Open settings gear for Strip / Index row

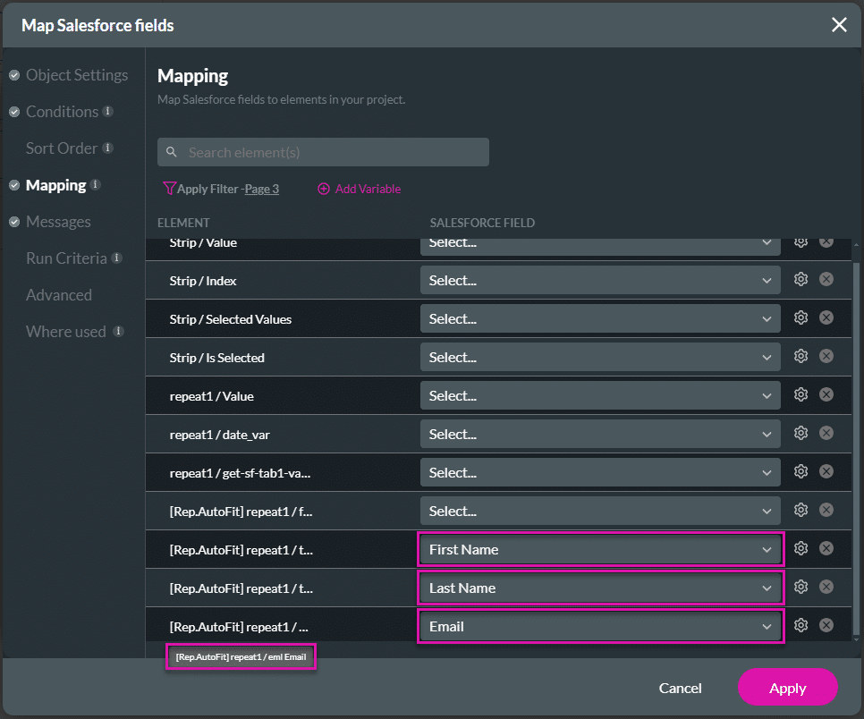pos(800,280)
